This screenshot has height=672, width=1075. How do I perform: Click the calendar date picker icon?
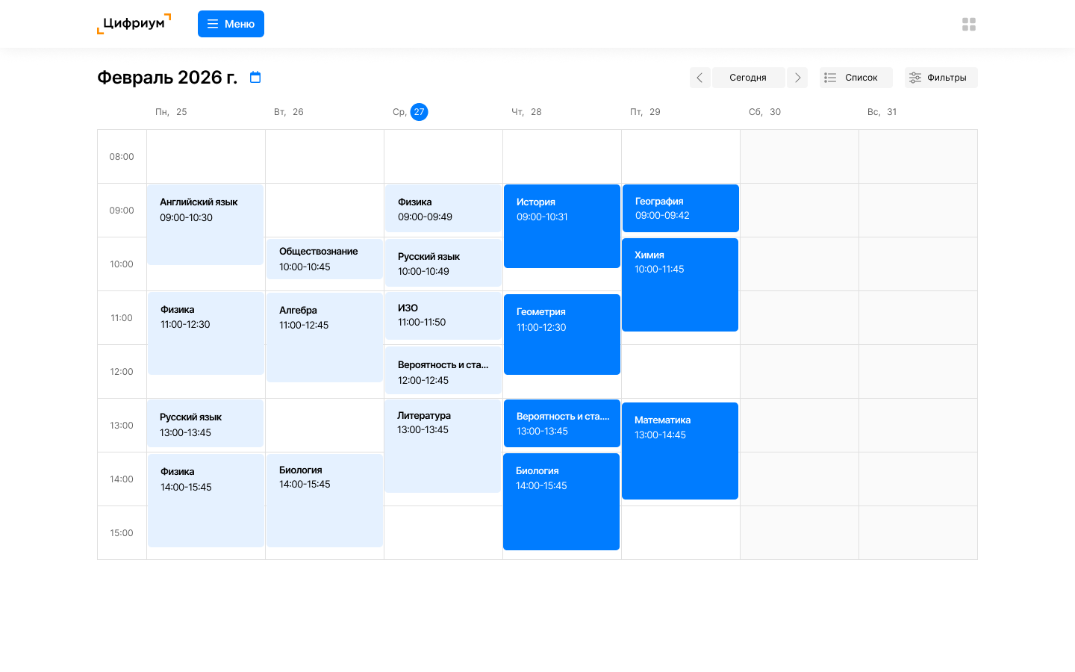pos(255,78)
